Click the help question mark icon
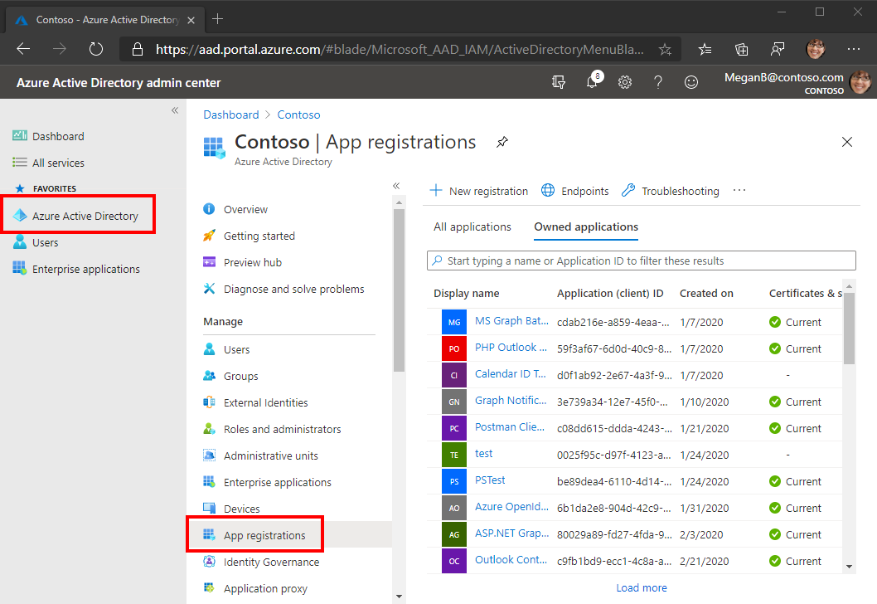877x604 pixels. [x=658, y=82]
